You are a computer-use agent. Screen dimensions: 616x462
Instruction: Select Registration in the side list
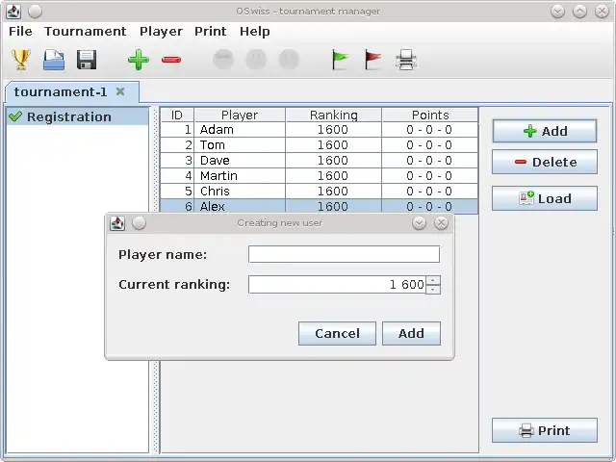click(77, 116)
